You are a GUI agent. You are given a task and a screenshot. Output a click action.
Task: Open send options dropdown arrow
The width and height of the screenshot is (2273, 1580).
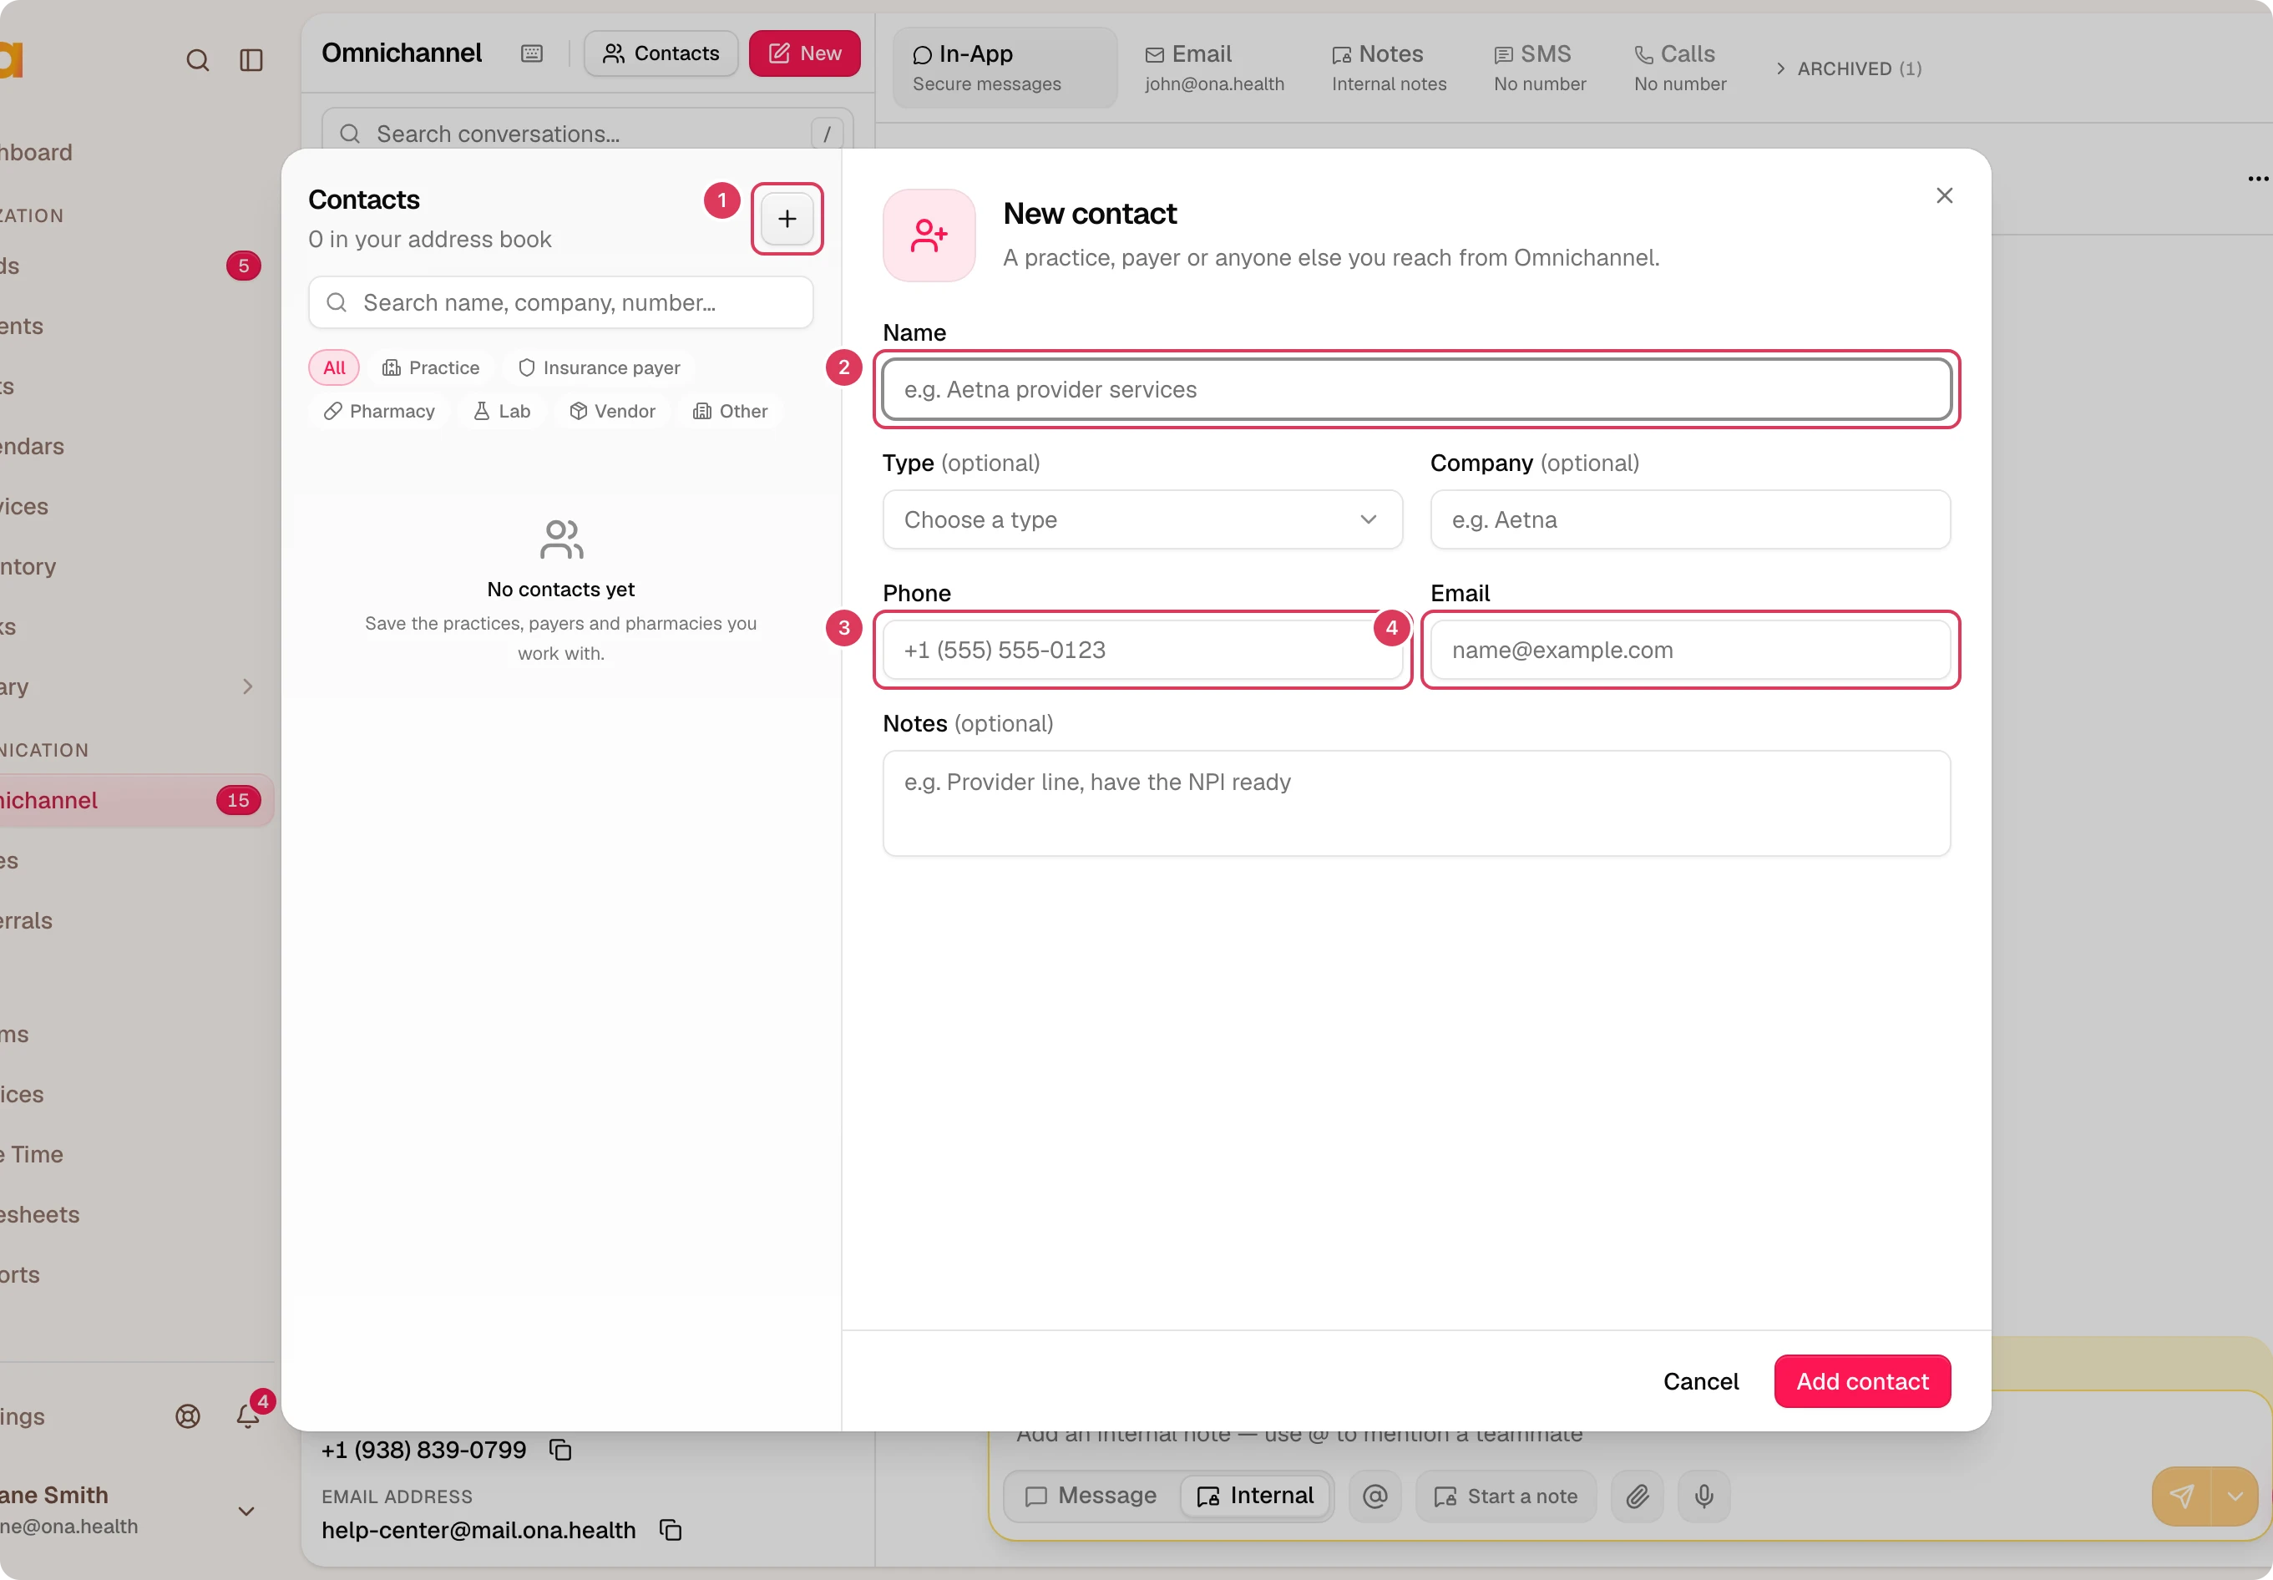click(2235, 1496)
